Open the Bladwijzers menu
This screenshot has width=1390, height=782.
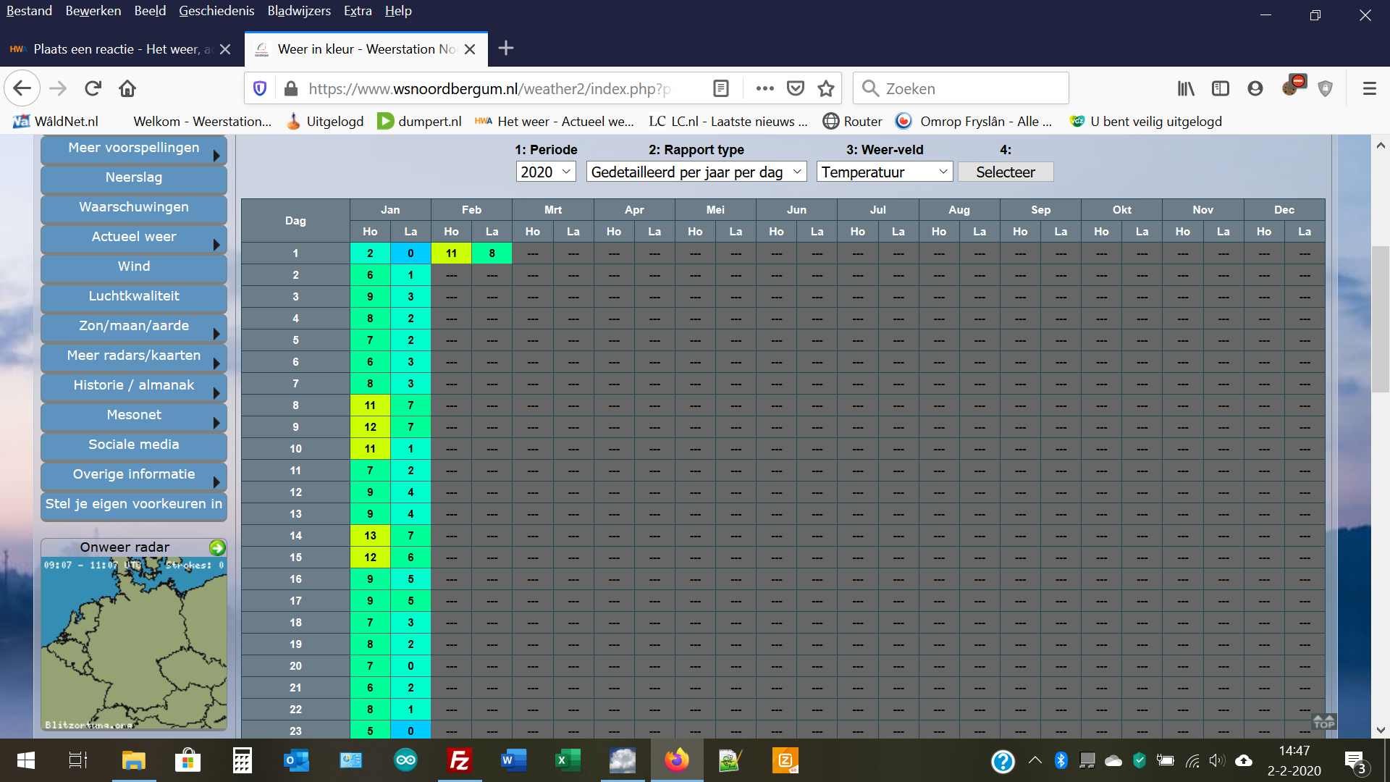298,11
